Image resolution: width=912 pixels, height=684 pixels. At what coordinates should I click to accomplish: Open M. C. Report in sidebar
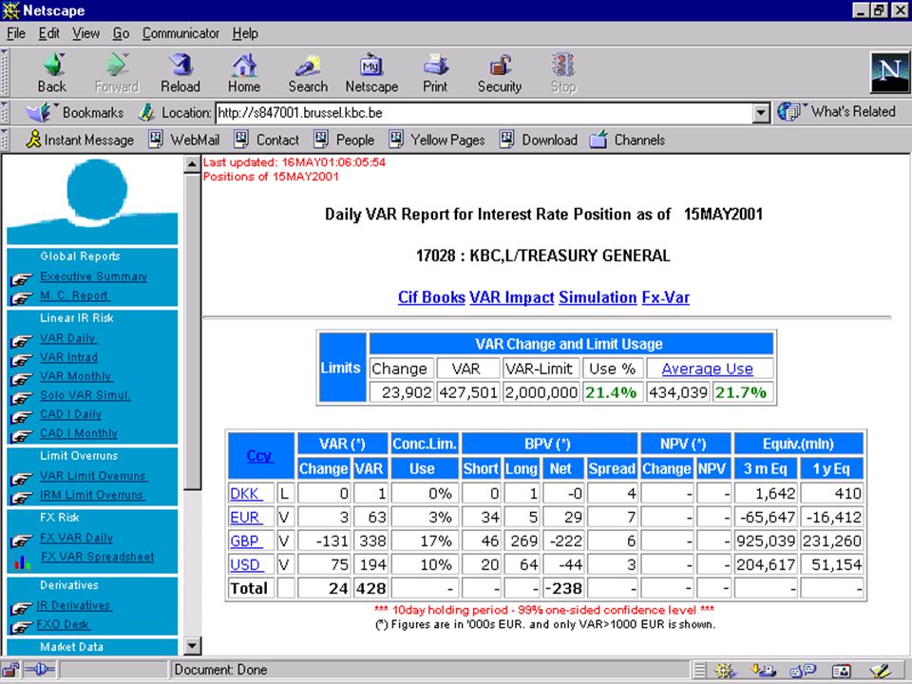point(74,296)
